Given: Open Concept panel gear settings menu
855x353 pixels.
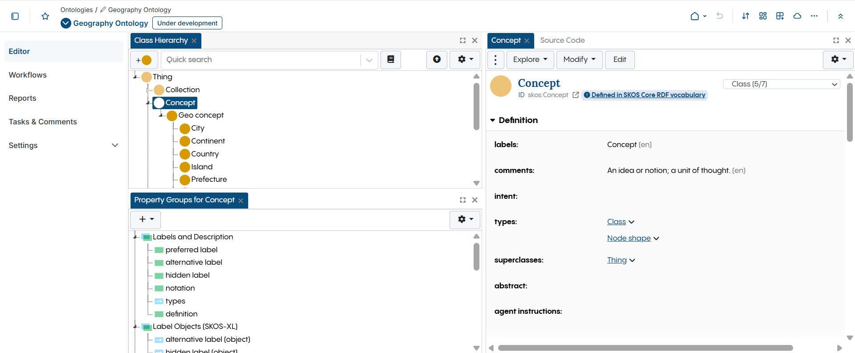Looking at the screenshot, I should [x=838, y=60].
